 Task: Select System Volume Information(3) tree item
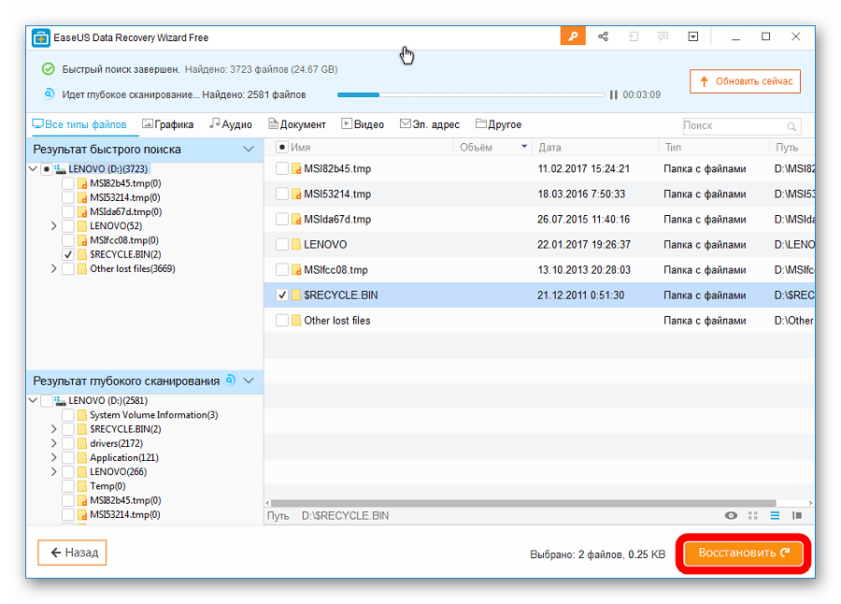154,415
